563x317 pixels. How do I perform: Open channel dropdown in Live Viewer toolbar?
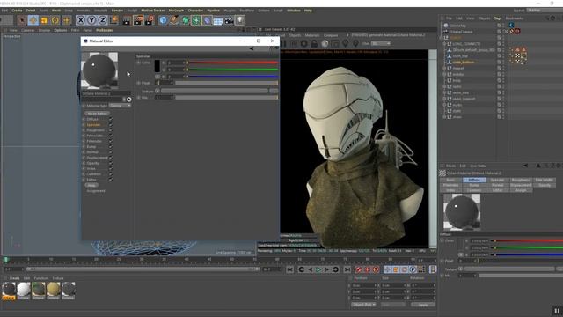[381, 43]
